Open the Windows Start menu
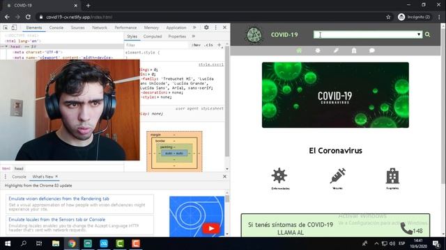Viewport: 446px width, 250px height. [8, 244]
